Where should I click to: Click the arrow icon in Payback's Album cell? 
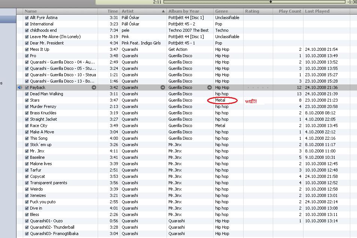coord(210,87)
